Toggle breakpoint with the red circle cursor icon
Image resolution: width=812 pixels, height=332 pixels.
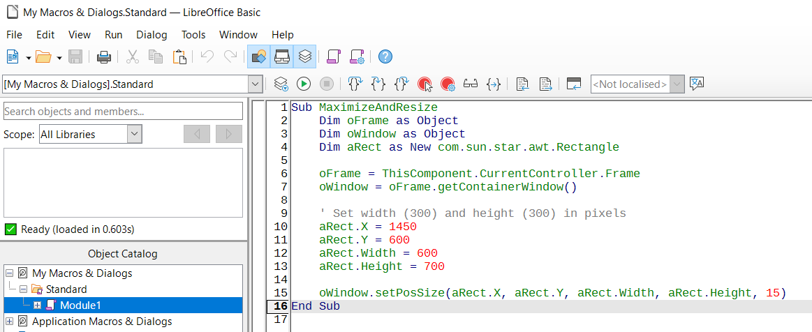point(425,84)
